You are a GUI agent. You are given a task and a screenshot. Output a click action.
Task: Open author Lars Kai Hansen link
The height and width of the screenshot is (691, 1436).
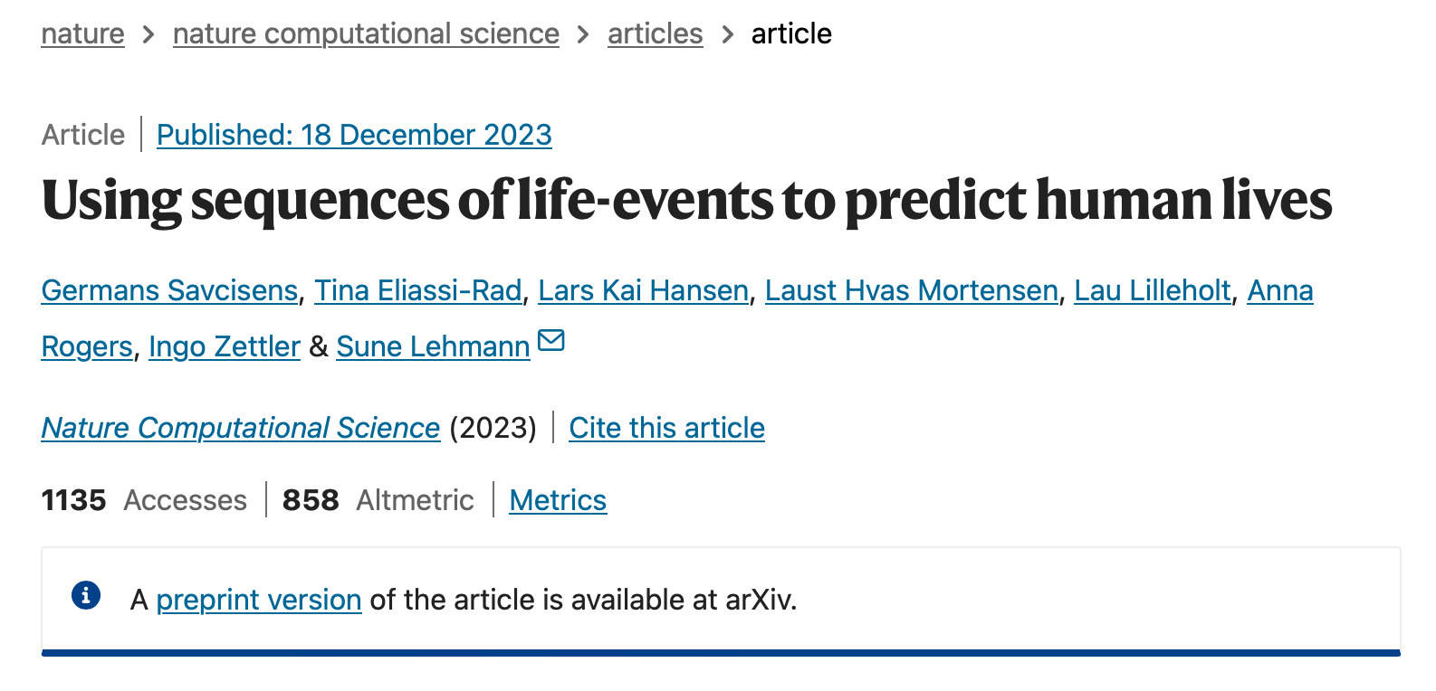(643, 290)
